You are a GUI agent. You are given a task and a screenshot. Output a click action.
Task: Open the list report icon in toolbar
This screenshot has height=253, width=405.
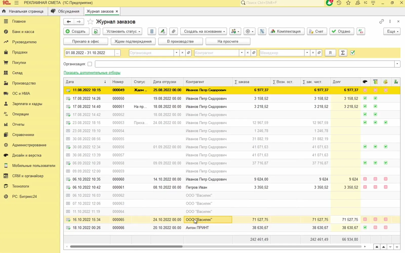pos(152,31)
